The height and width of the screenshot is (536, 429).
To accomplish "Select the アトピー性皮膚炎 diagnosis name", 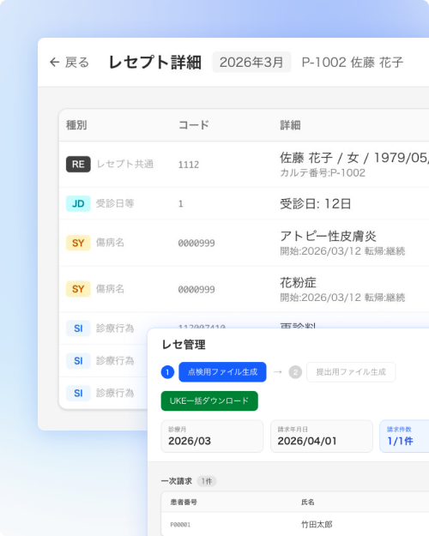I will pyautogui.click(x=328, y=236).
